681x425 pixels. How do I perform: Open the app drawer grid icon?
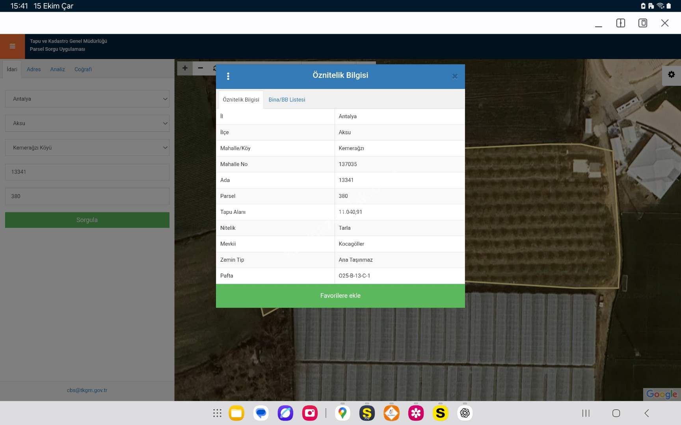point(217,413)
